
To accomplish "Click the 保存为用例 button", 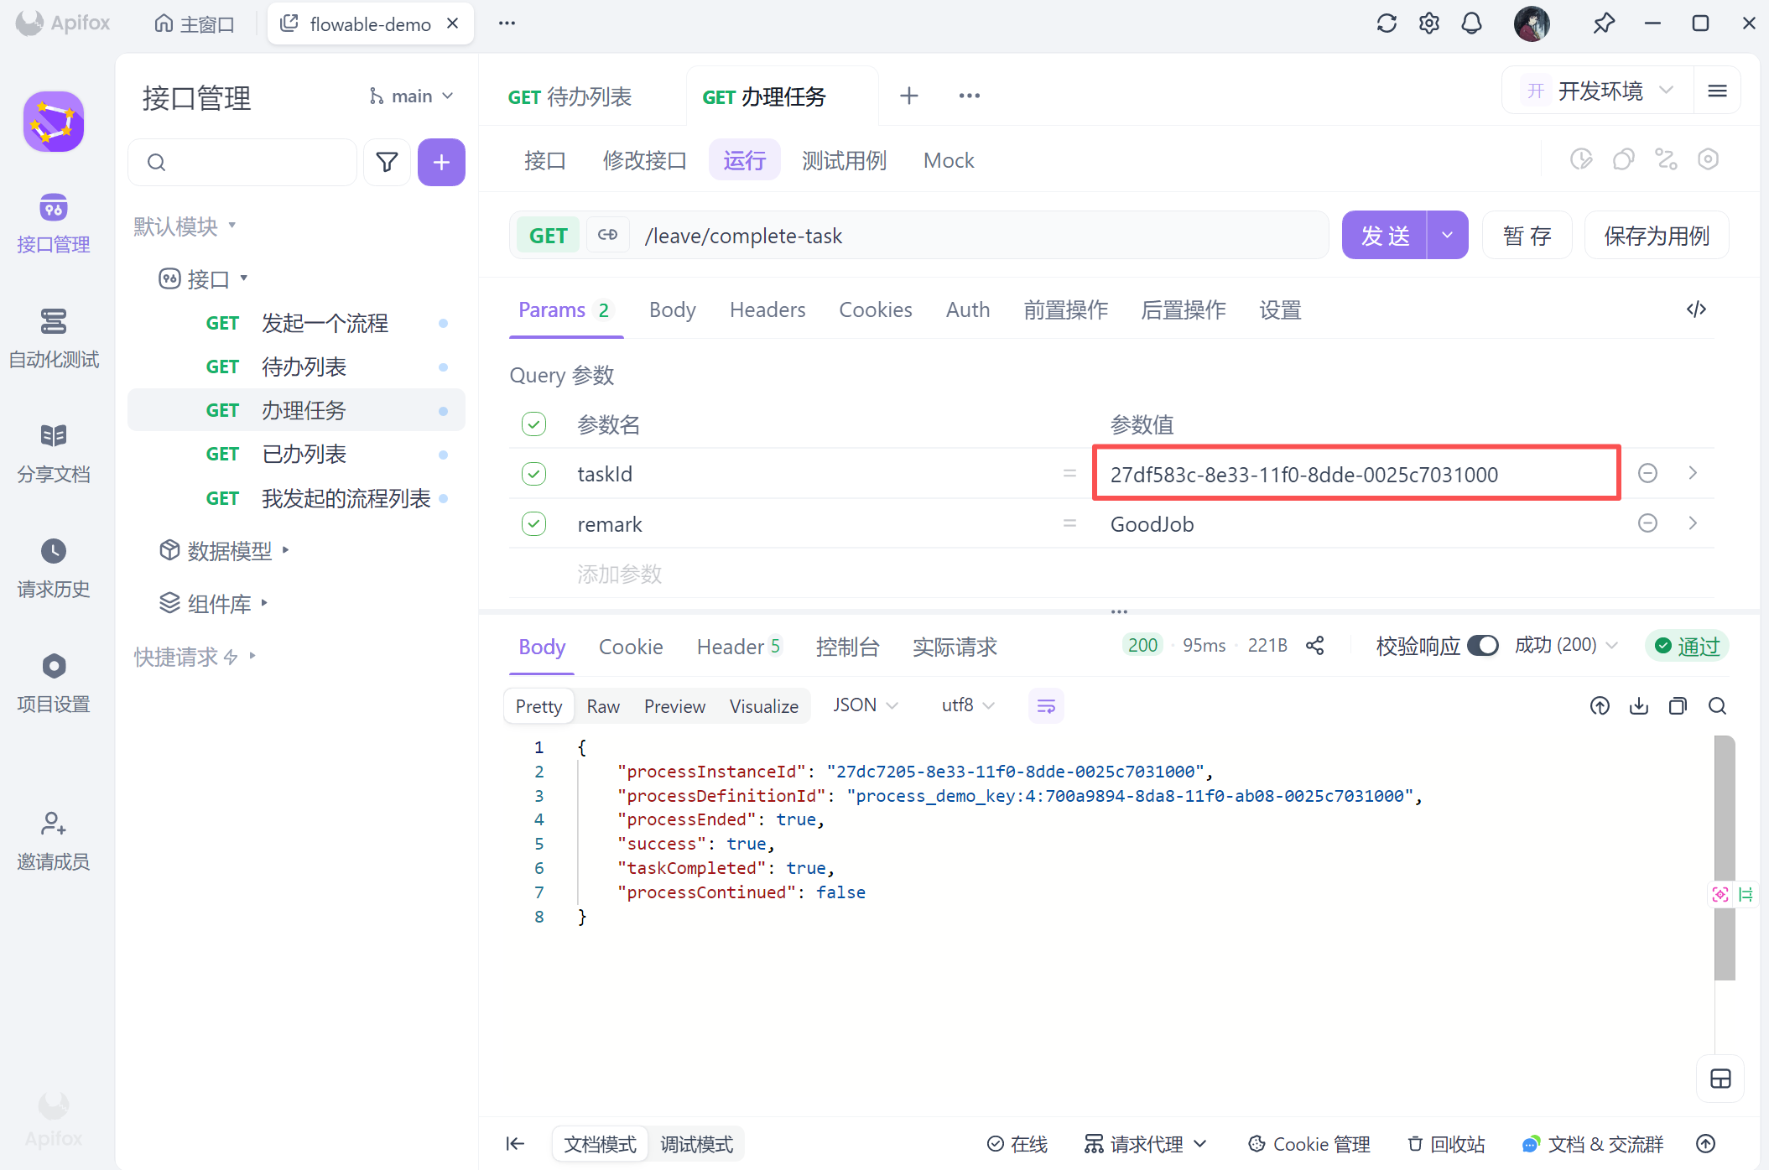I will pyautogui.click(x=1656, y=236).
